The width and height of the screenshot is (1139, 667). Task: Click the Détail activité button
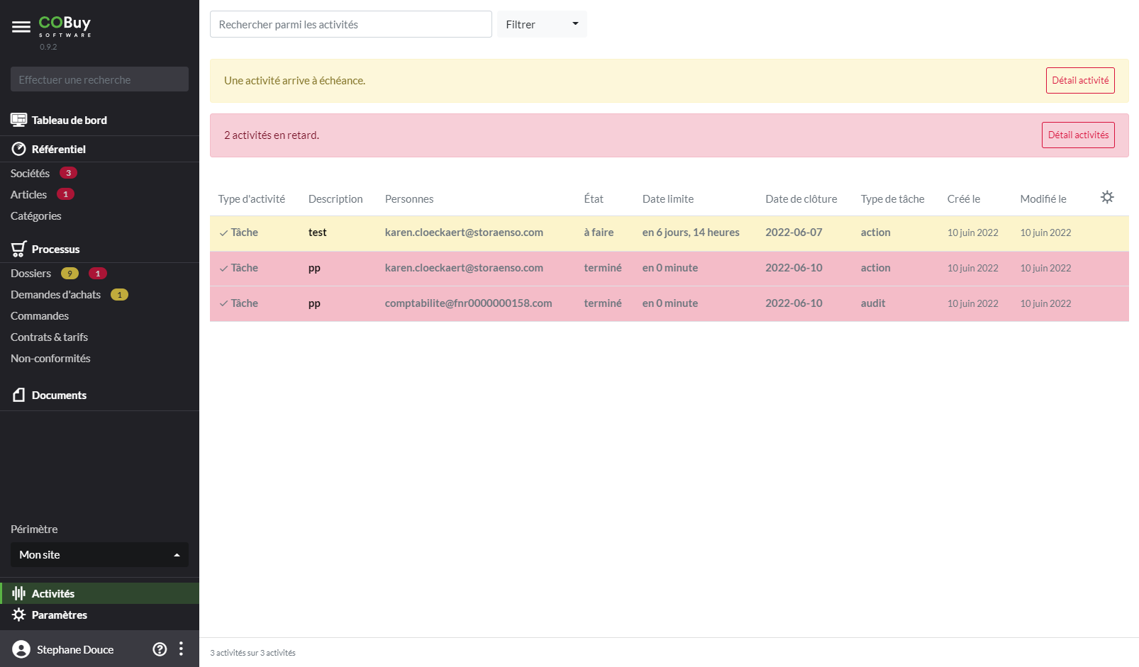pyautogui.click(x=1079, y=81)
